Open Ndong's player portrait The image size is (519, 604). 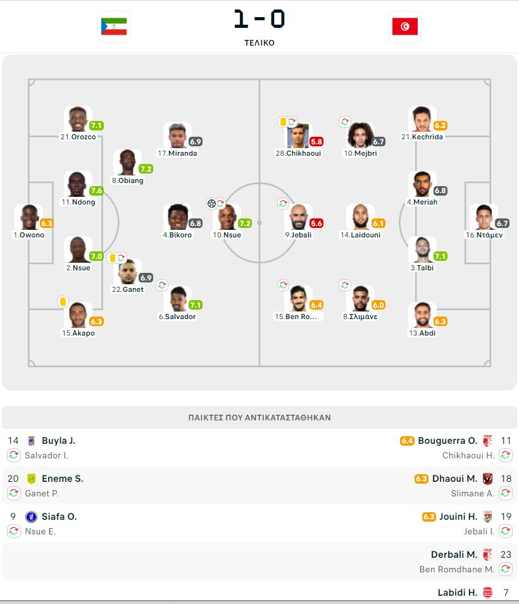77,184
